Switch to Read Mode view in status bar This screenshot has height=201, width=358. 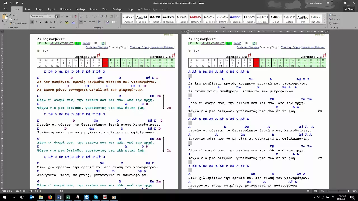click(308, 191)
